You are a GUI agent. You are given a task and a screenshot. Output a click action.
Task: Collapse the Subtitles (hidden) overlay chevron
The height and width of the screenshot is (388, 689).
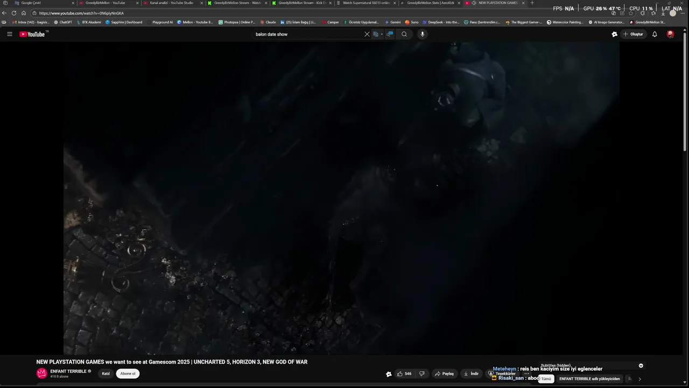click(x=641, y=365)
